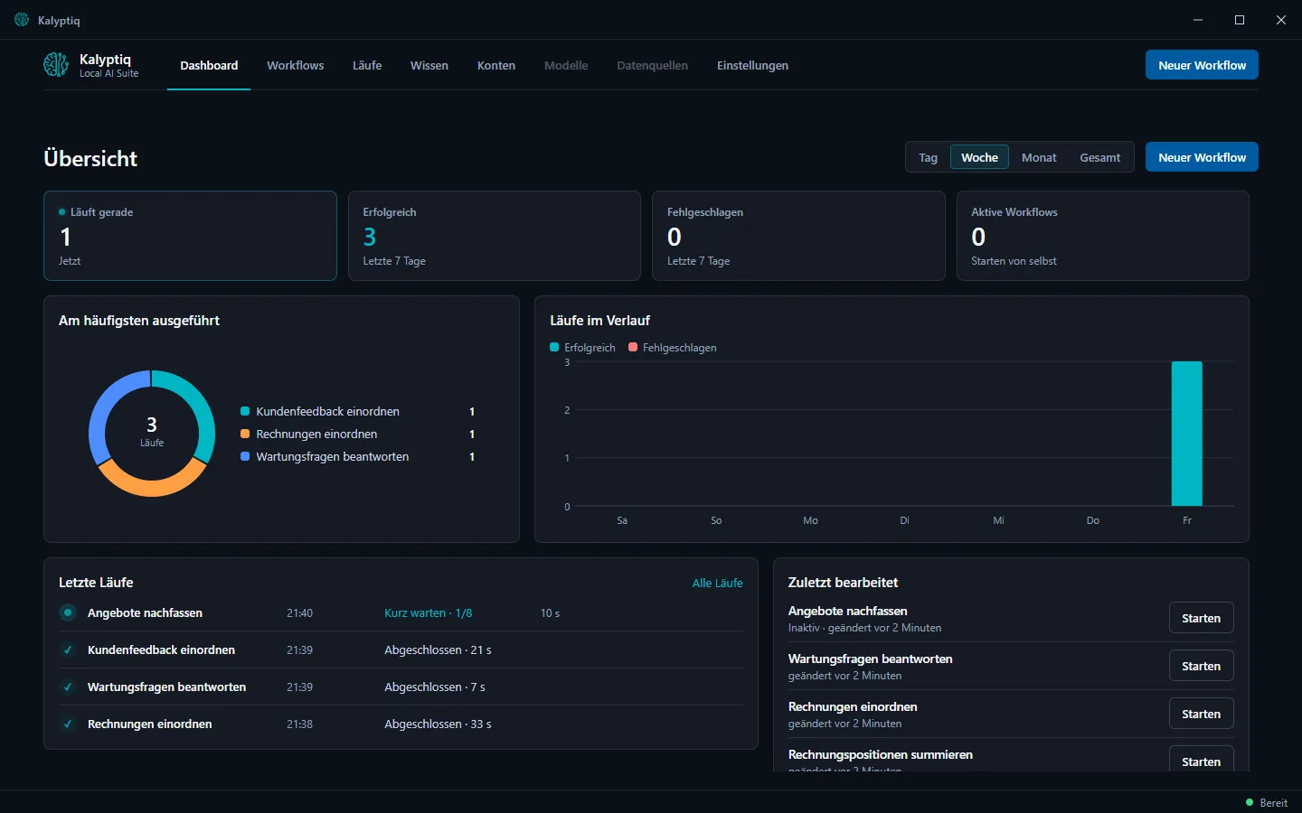Click the green Bereit status dot

tap(1250, 802)
